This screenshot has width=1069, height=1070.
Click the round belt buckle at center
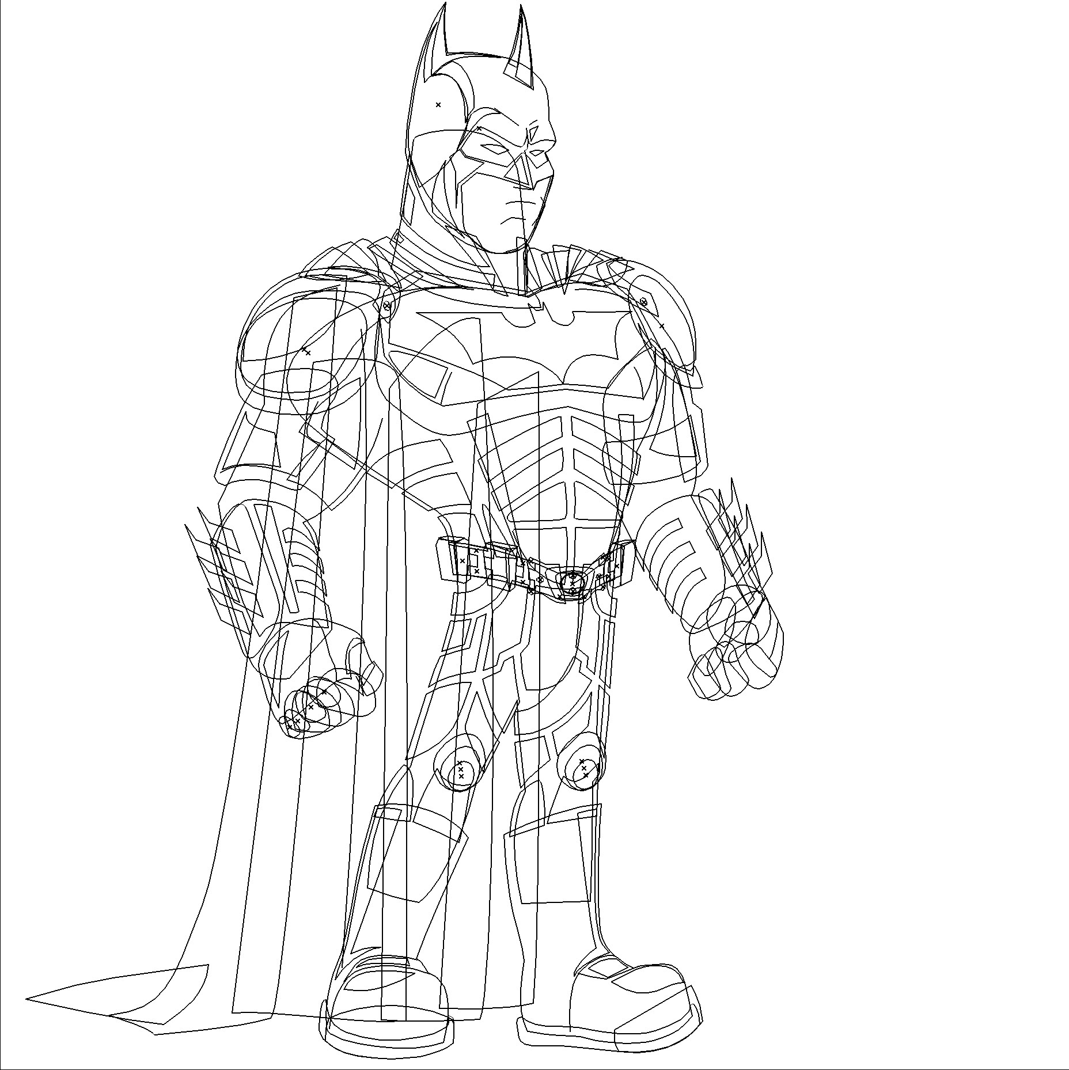[573, 582]
